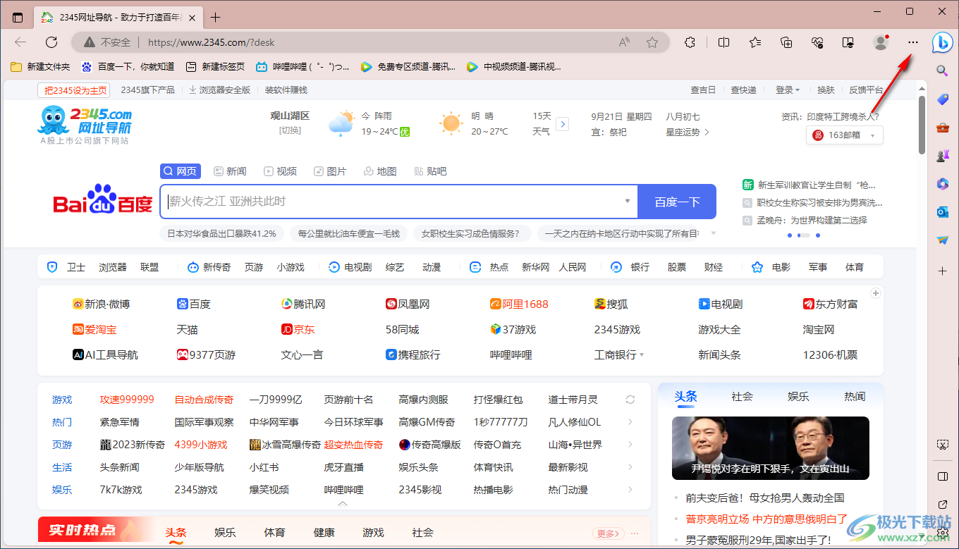This screenshot has width=959, height=549.
Task: Open Settings and more ellipsis menu
Action: (x=913, y=42)
